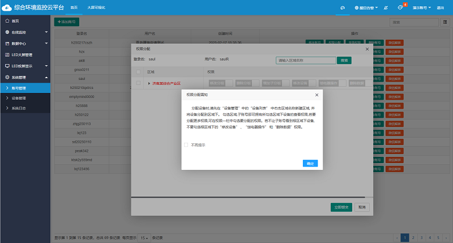The width and height of the screenshot is (453, 243).
Task: Click the 系统管理 gear icon
Action: click(x=7, y=77)
